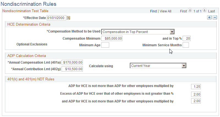This screenshot has height=117, width=220.
Task: Jump to the Last row link
Action: [x=211, y=11]
